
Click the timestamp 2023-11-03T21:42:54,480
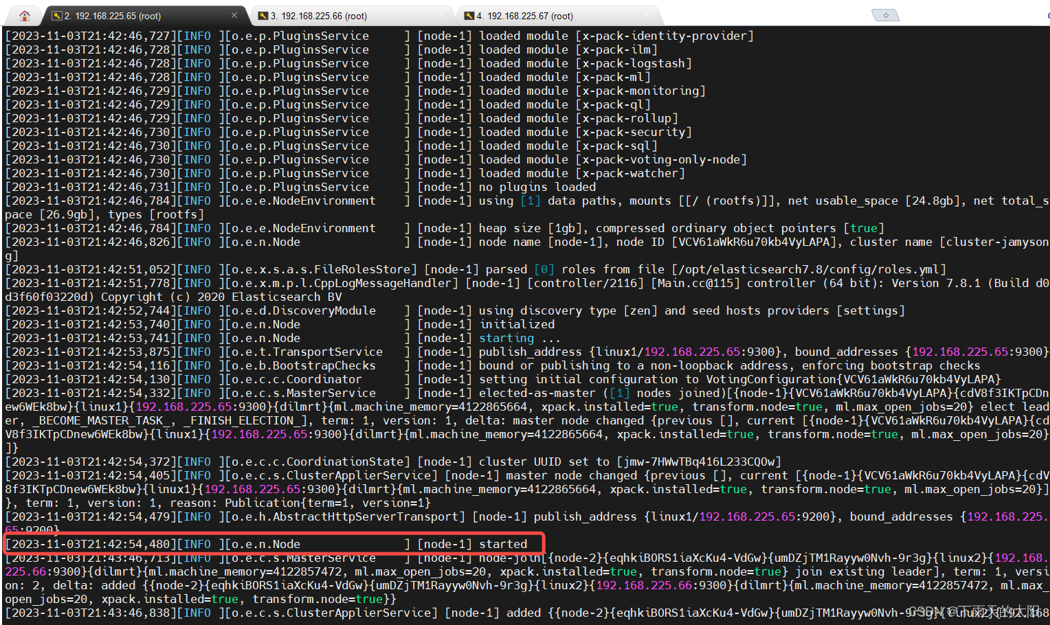91,544
